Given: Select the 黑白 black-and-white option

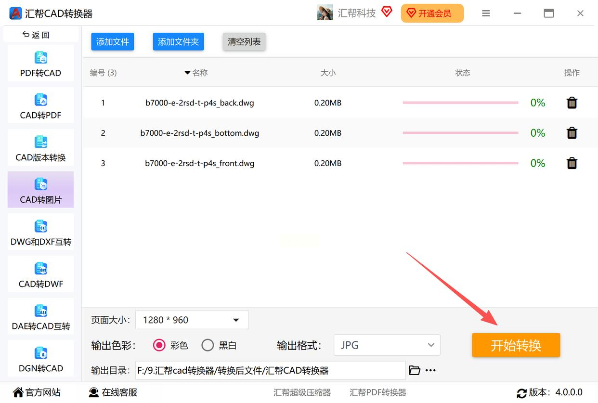Looking at the screenshot, I should (x=208, y=345).
